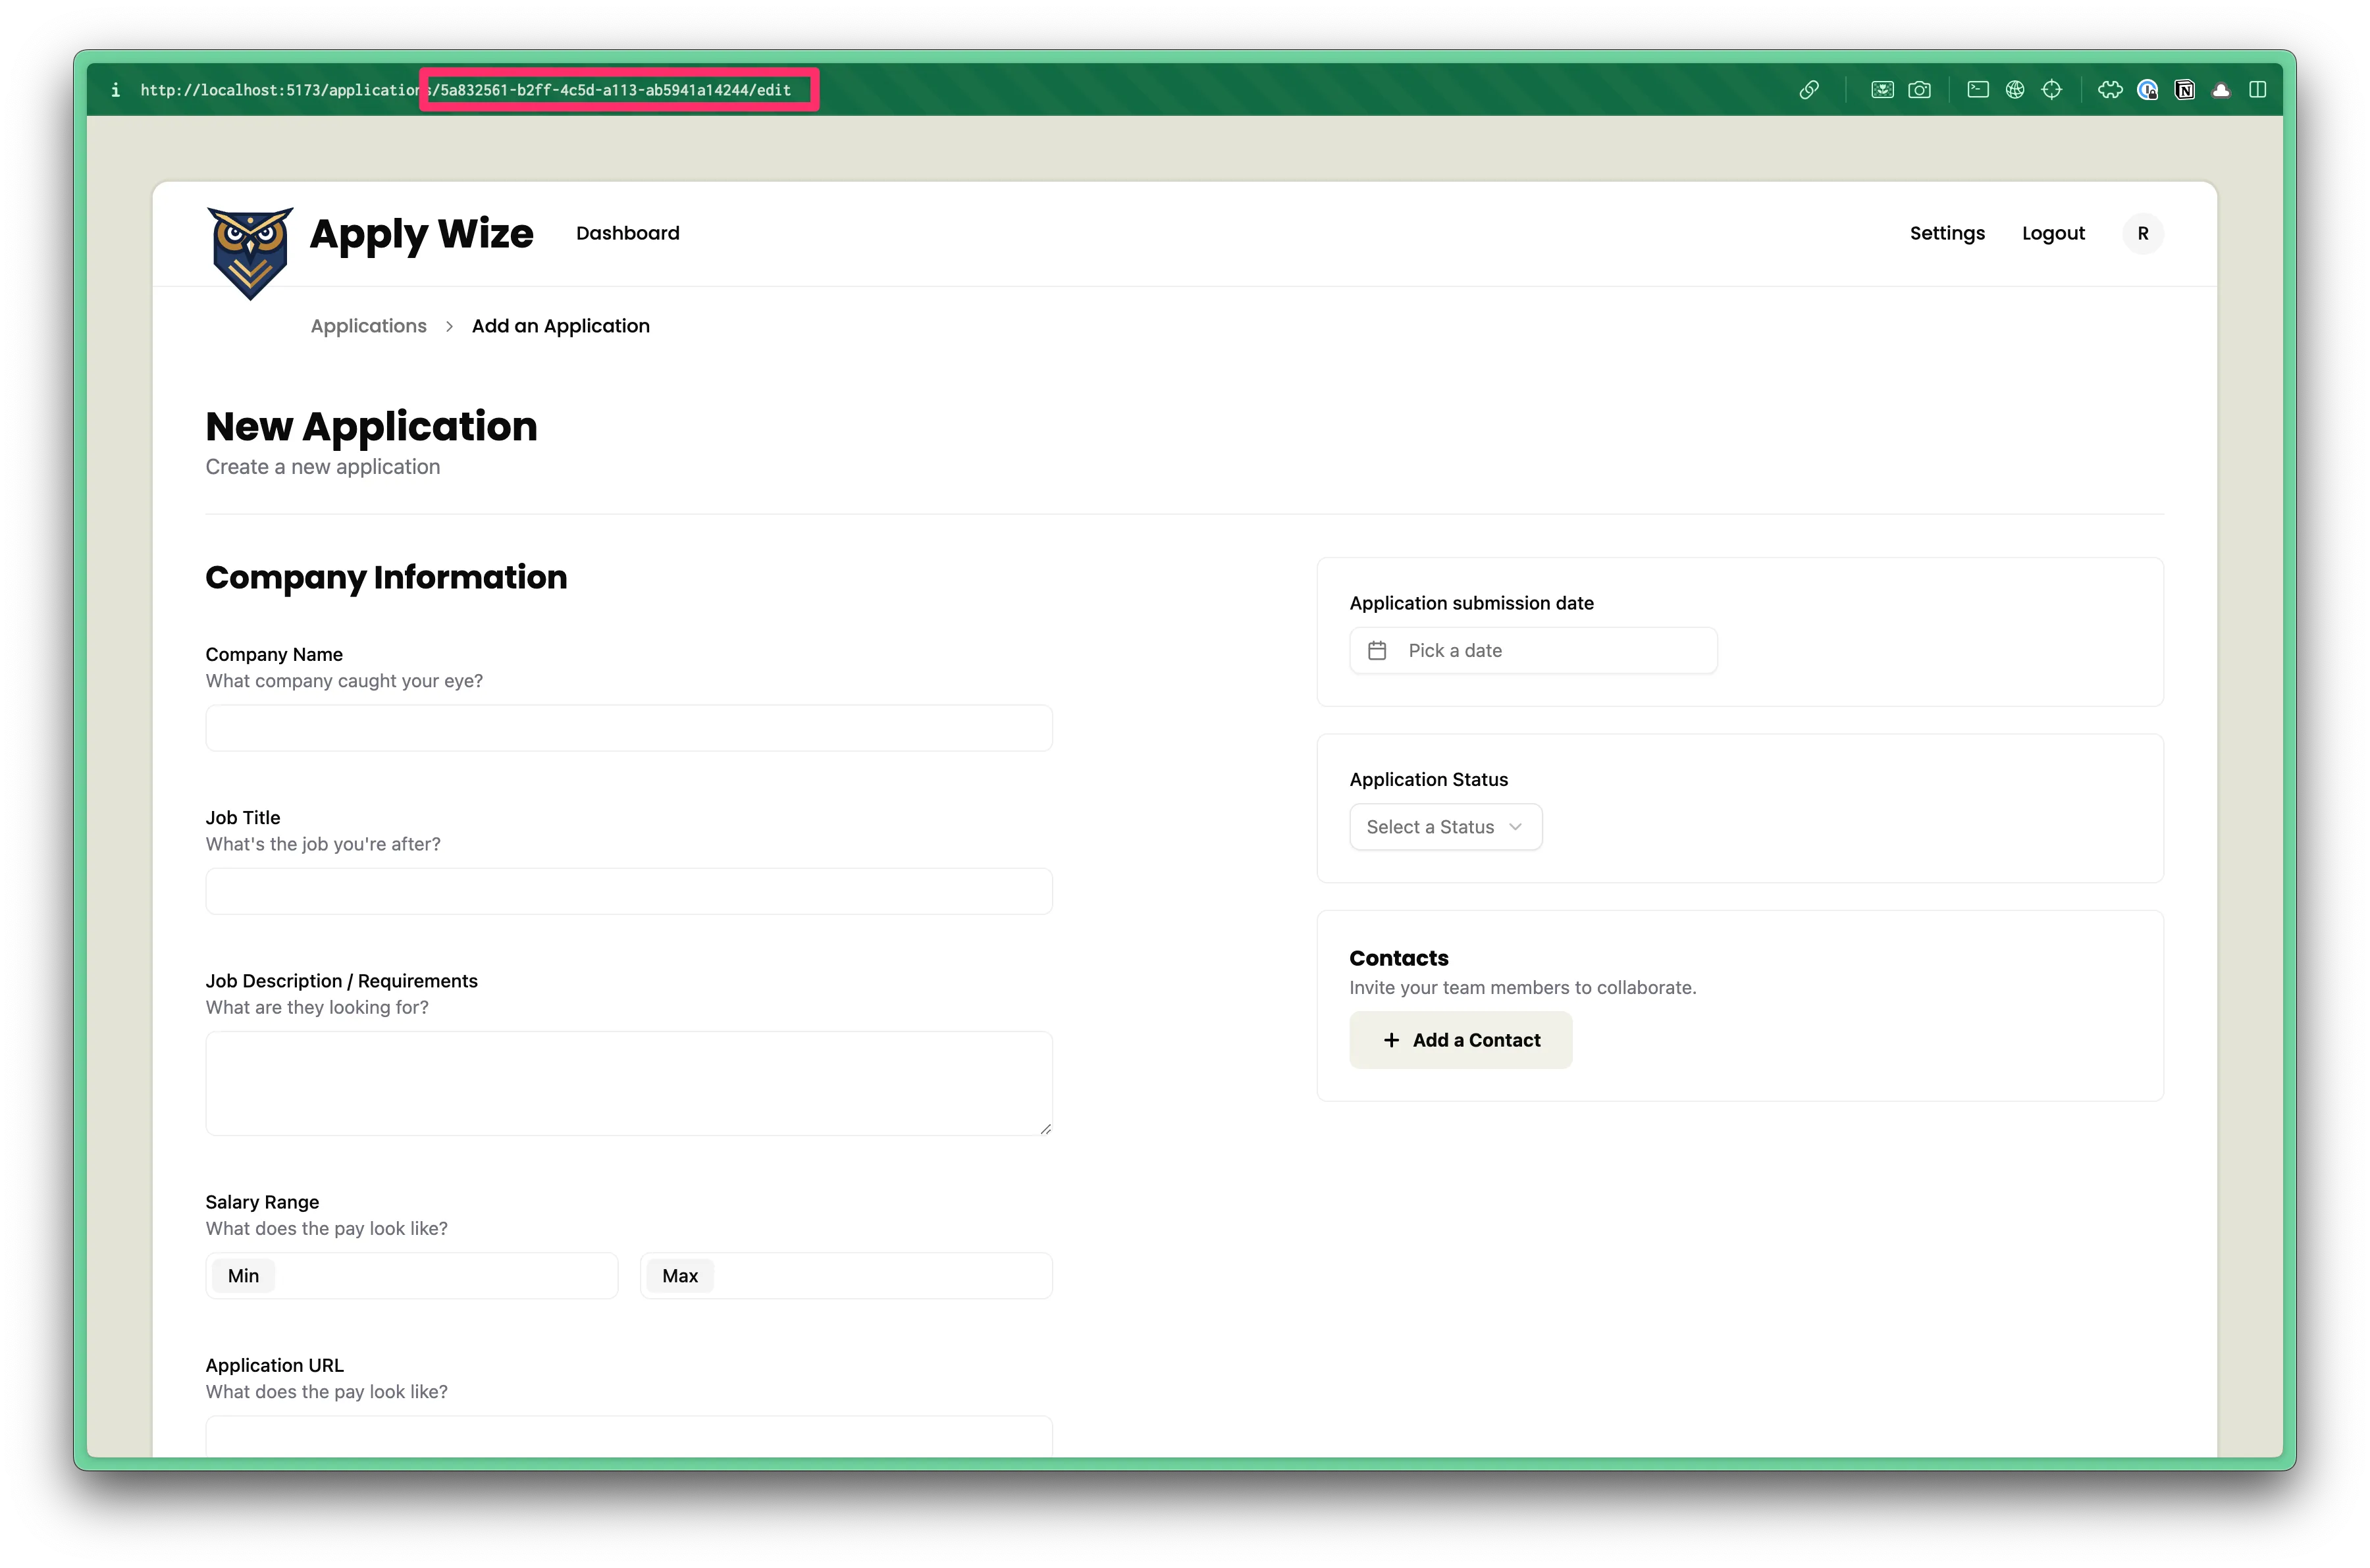Click the Notion extension icon
Viewport: 2370px width, 1568px height.
[x=2185, y=90]
